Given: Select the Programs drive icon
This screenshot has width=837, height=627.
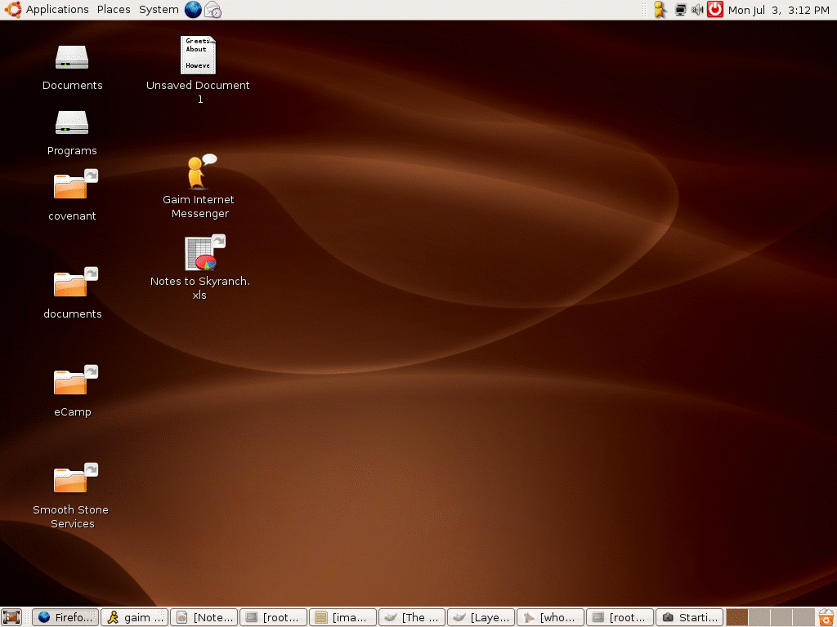Looking at the screenshot, I should pyautogui.click(x=72, y=123).
